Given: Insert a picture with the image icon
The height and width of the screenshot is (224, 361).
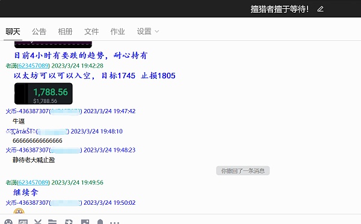Looking at the screenshot, I should [85, 222].
